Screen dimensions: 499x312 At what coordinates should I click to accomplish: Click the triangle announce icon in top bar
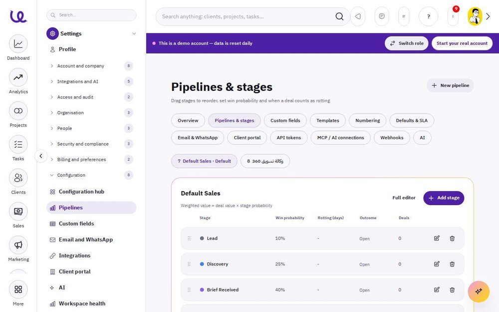[x=358, y=16]
